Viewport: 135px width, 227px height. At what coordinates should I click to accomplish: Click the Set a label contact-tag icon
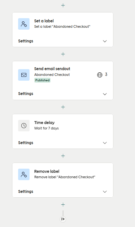[24, 24]
